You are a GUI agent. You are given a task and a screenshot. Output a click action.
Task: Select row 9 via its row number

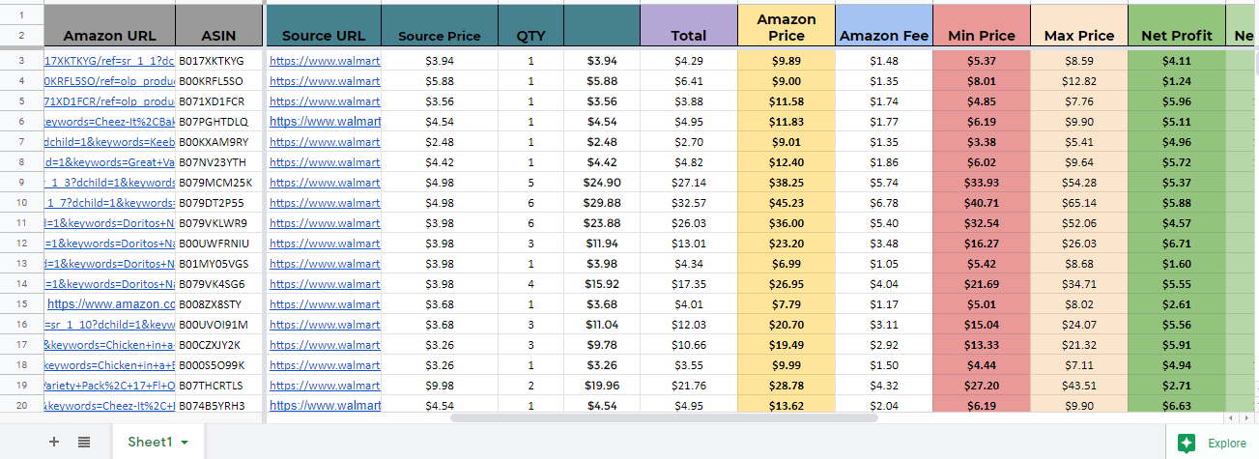[x=21, y=183]
